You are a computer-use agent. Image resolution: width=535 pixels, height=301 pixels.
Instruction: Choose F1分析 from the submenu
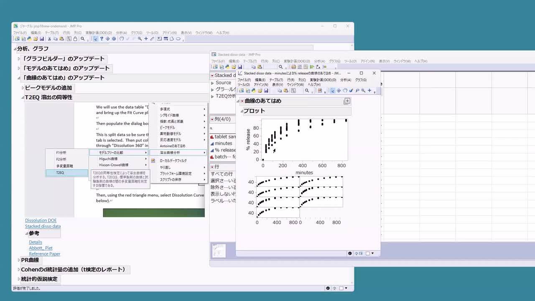pyautogui.click(x=67, y=153)
